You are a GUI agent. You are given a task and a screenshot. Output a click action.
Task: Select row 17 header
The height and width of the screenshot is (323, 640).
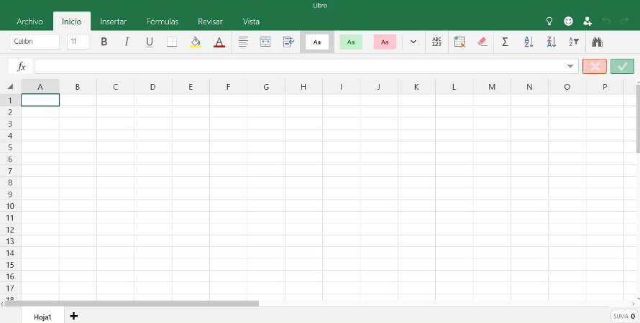[10, 288]
